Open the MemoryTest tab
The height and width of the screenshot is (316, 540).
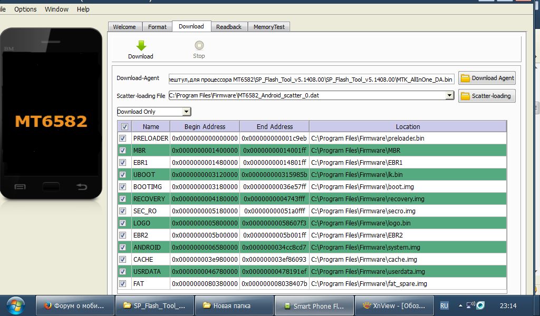268,27
